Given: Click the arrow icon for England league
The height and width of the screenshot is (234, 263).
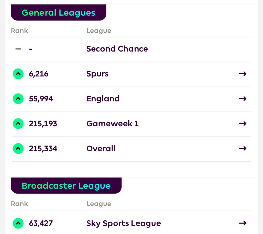Looking at the screenshot, I should [x=242, y=99].
